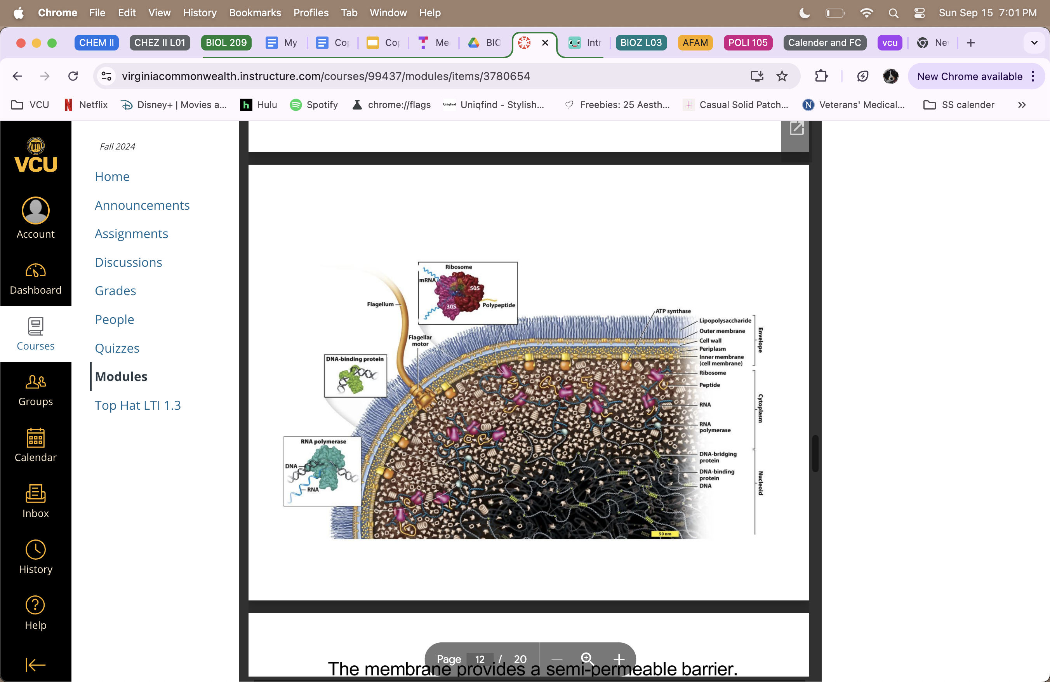
Task: Click the clock showing Sun Sep 15
Action: [x=987, y=13]
